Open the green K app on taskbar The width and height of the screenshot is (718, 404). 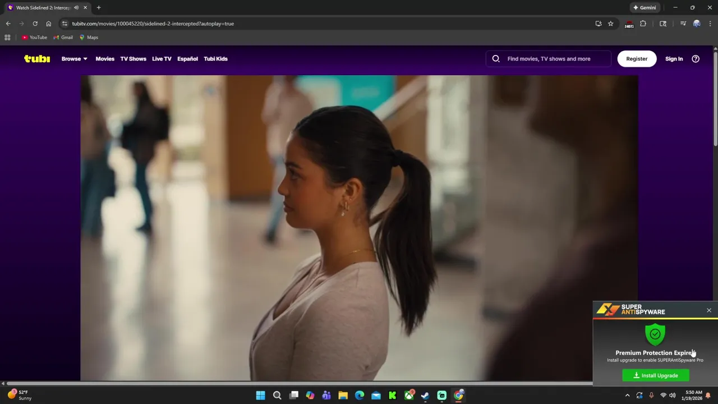pyautogui.click(x=393, y=396)
